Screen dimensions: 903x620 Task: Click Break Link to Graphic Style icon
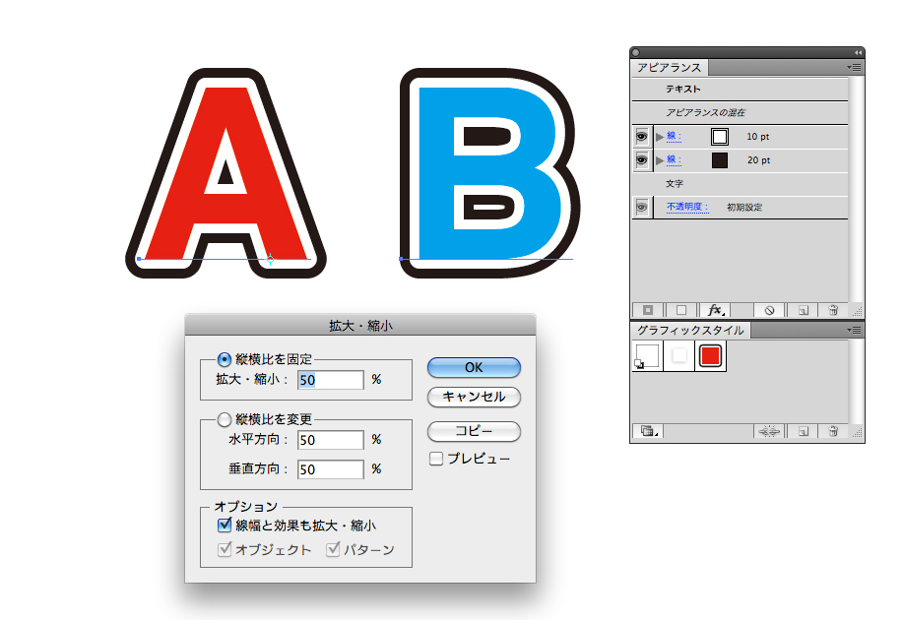[x=768, y=431]
